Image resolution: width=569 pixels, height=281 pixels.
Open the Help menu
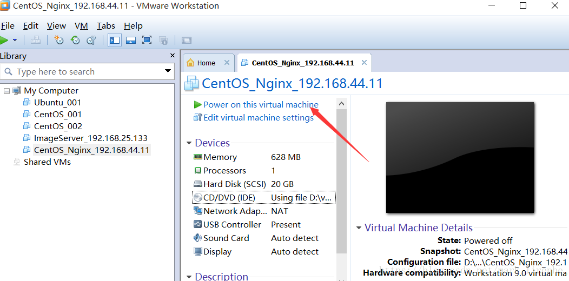[133, 26]
